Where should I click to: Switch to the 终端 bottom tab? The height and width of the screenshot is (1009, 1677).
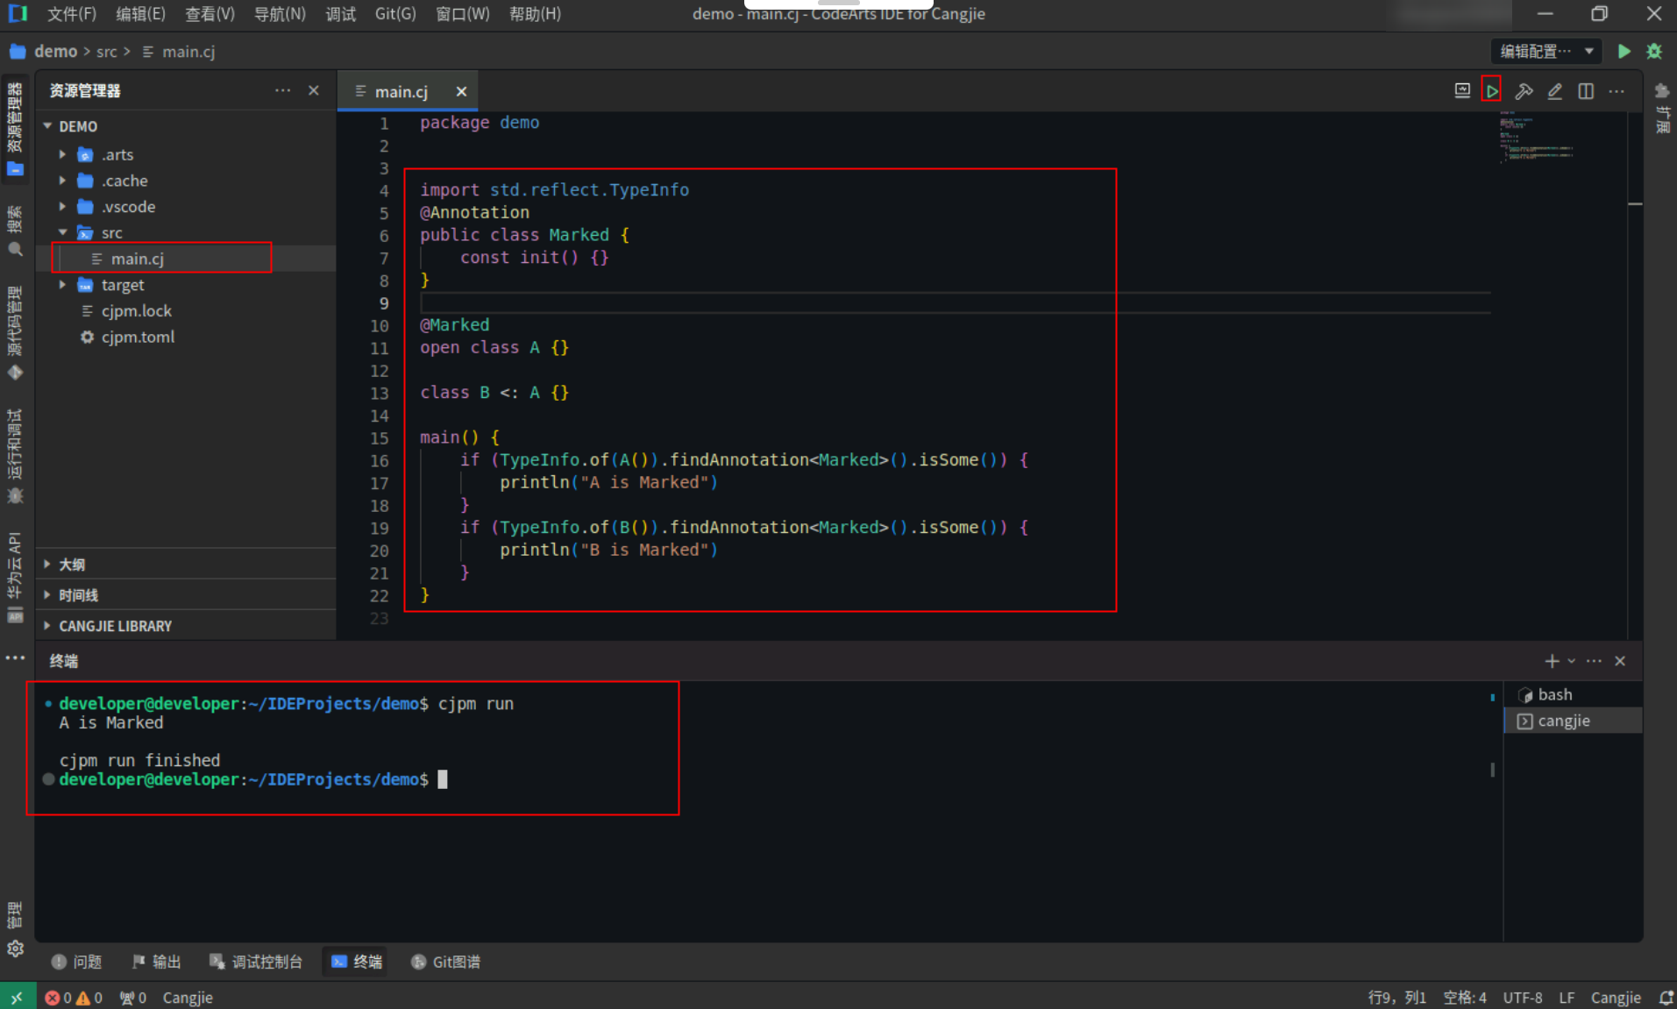357,962
